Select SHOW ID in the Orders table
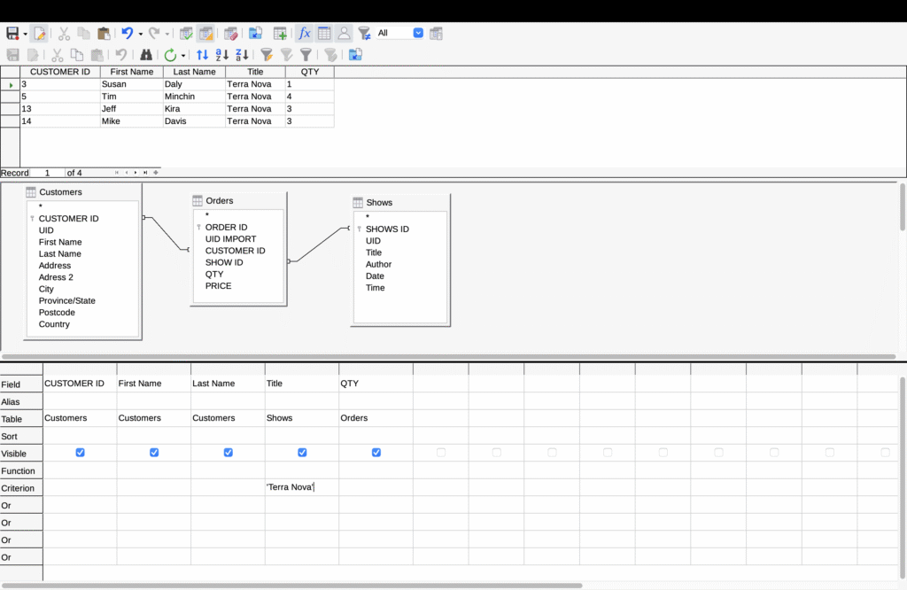907x590 pixels. pyautogui.click(x=224, y=262)
